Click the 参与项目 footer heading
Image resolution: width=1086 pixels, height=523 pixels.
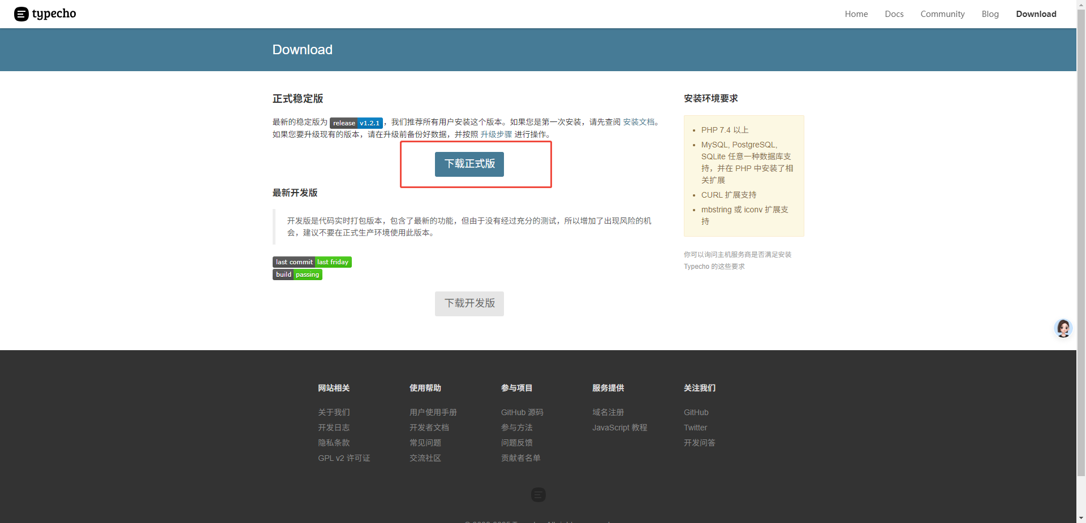tap(517, 388)
